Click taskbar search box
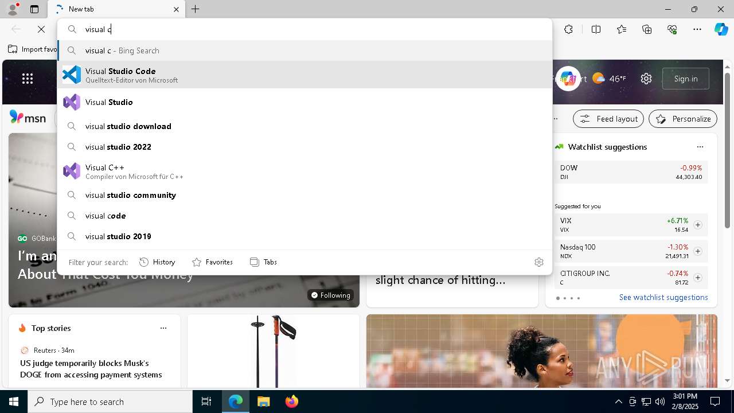Screen dimensions: 734x413 (x=110, y=402)
